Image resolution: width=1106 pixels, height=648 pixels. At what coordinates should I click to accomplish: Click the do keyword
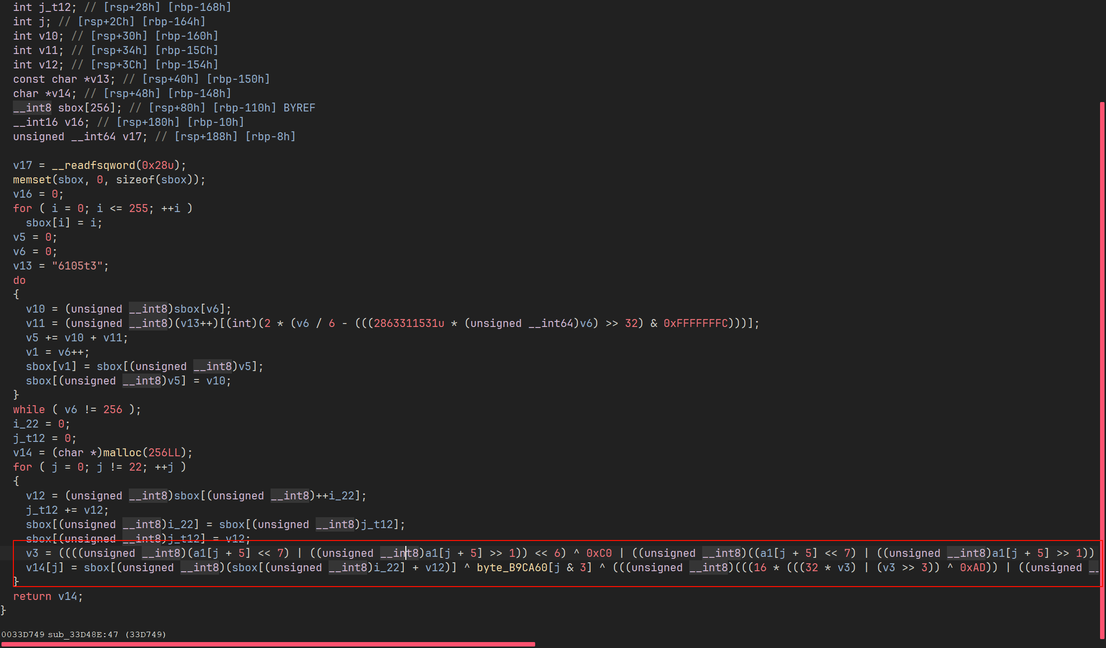(19, 280)
